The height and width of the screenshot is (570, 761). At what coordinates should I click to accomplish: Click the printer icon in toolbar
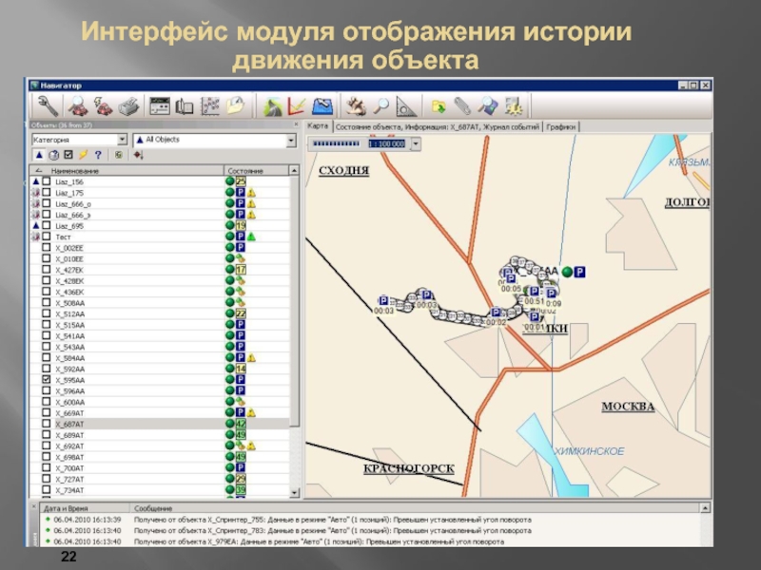point(130,105)
